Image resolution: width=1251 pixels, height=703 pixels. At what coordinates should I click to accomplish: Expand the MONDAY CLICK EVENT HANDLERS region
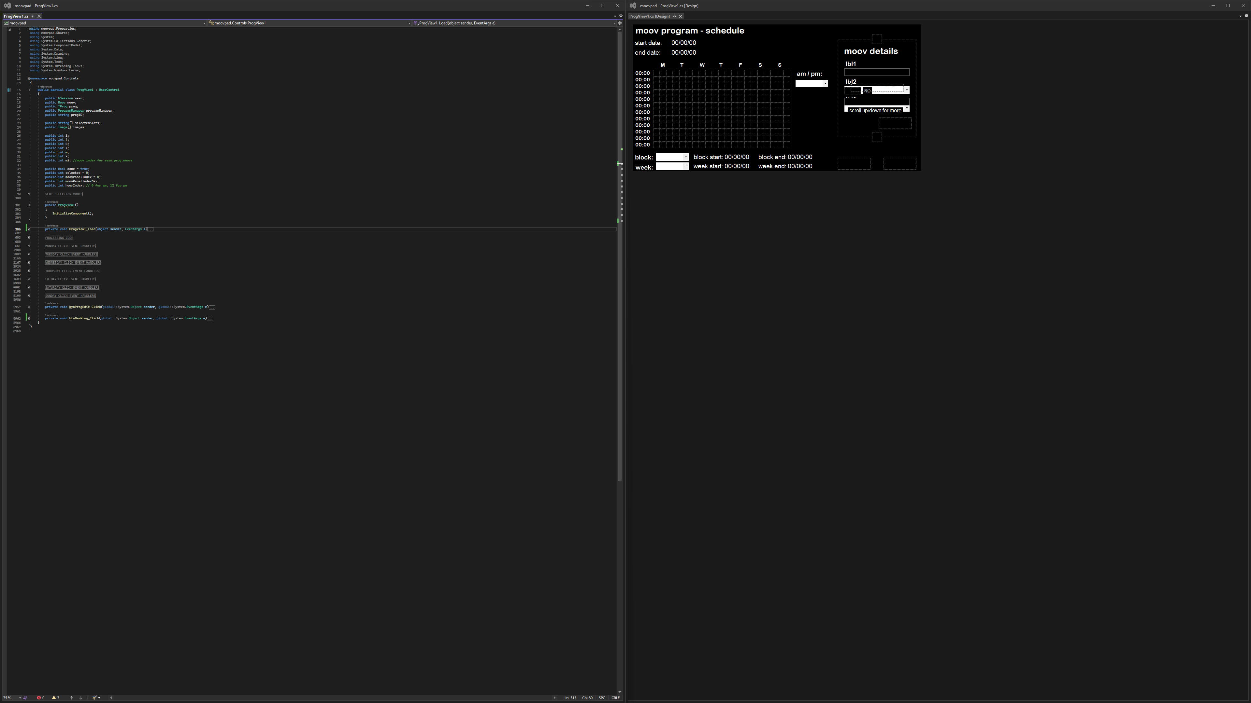(x=29, y=246)
